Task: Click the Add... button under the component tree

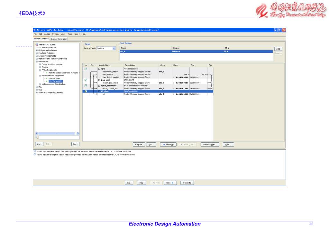Action: [75, 144]
